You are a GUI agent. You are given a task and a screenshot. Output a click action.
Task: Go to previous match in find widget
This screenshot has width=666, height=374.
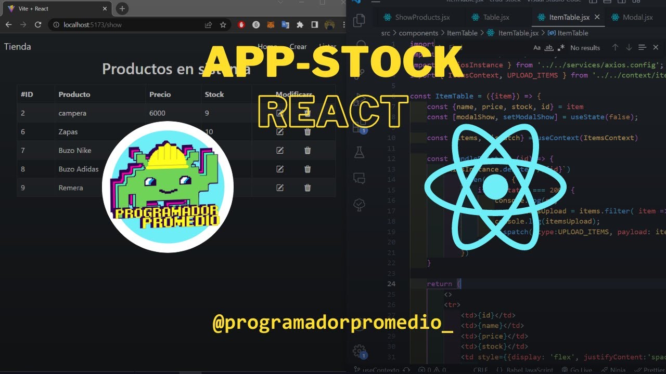point(615,48)
